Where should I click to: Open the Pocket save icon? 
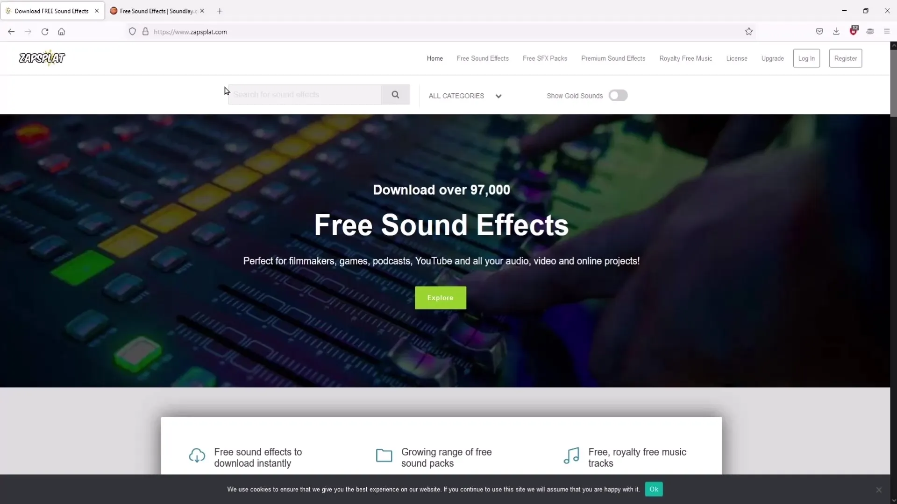(819, 32)
